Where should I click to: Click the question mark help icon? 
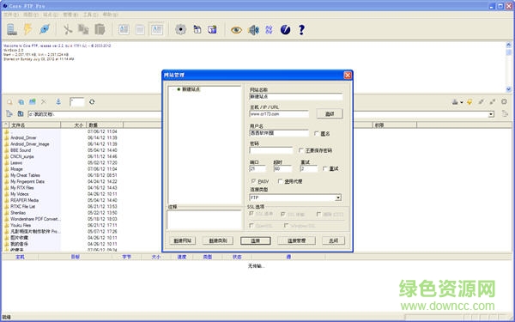301,30
